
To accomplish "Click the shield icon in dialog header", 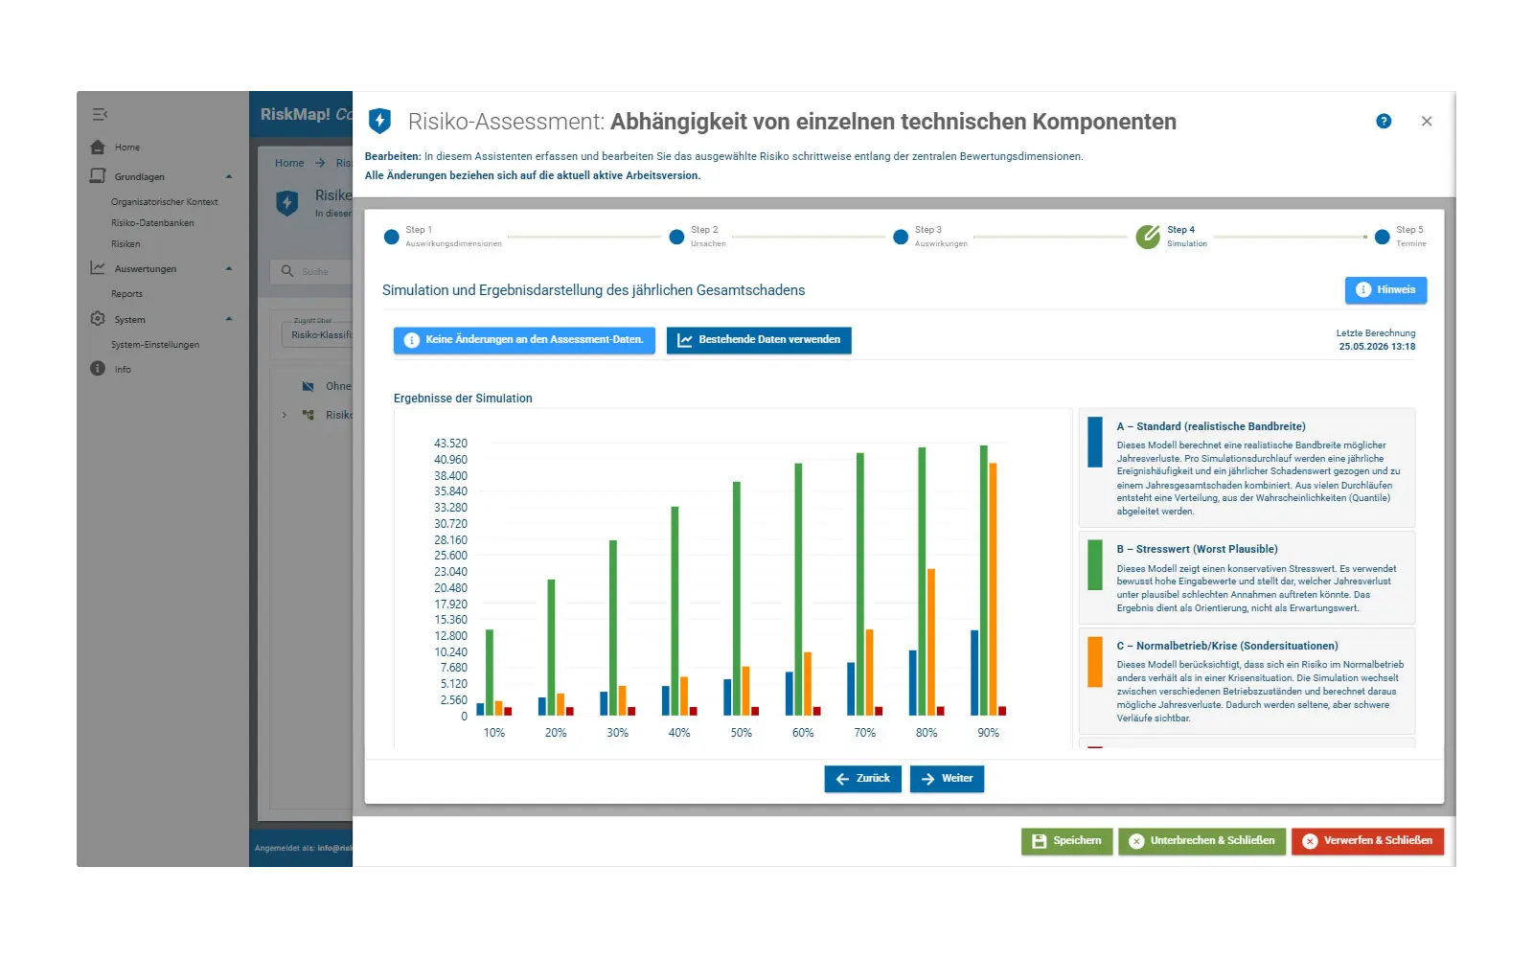I will tap(380, 121).
